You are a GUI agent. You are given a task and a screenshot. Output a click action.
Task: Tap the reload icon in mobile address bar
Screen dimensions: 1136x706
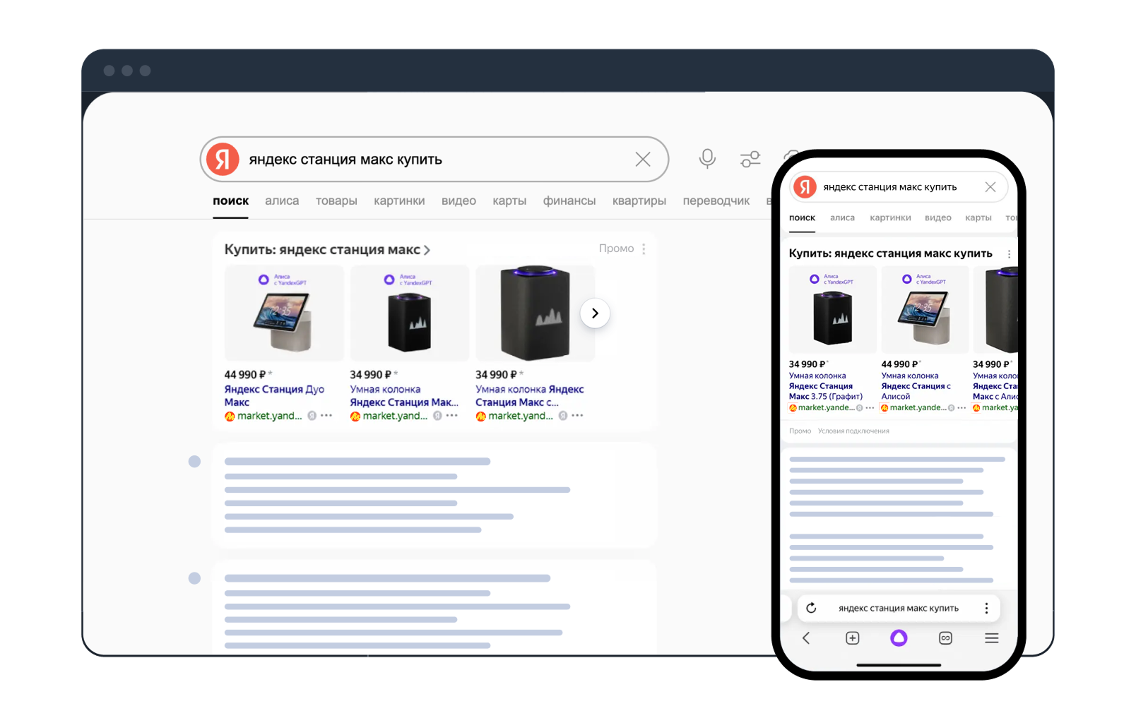[x=811, y=608]
